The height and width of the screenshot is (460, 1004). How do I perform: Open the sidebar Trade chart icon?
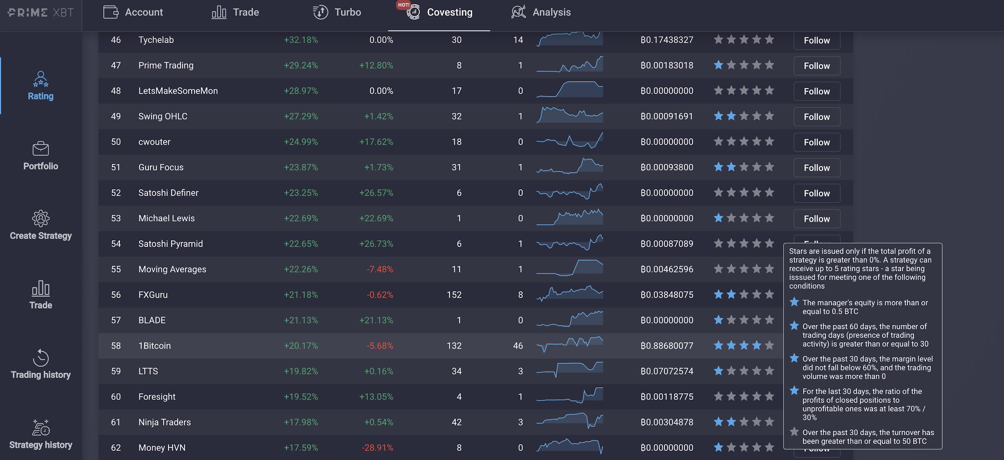tap(41, 288)
